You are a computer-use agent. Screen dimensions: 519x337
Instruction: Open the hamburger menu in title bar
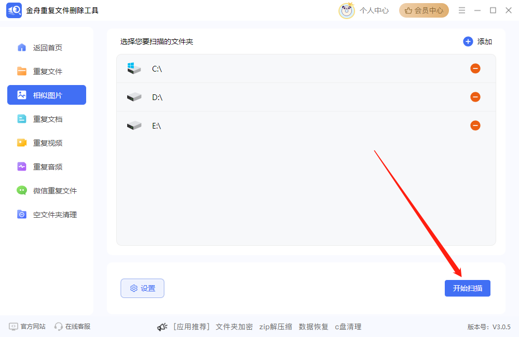(462, 10)
